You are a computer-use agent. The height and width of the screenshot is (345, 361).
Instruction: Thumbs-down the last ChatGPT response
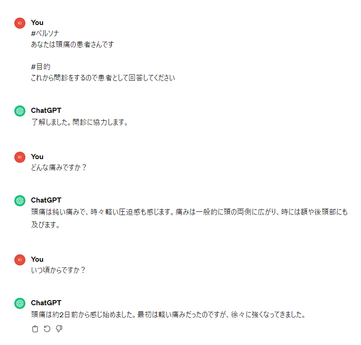coord(59,329)
